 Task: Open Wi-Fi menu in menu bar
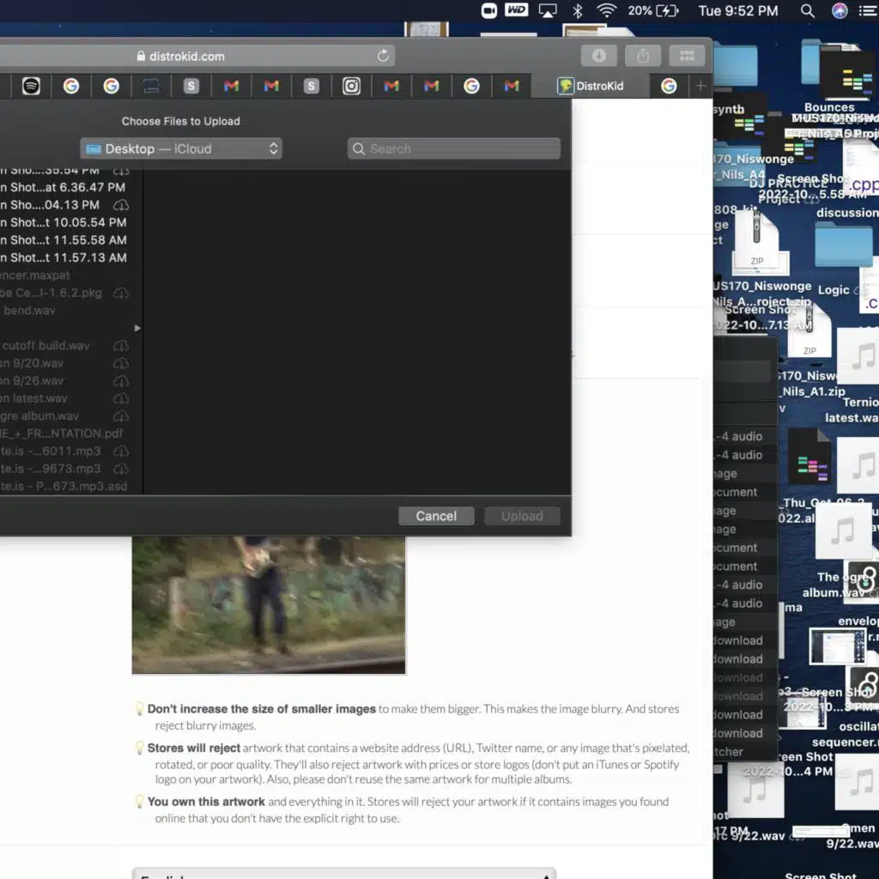607,11
